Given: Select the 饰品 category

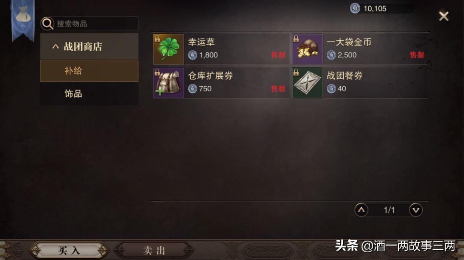Looking at the screenshot, I should [89, 93].
